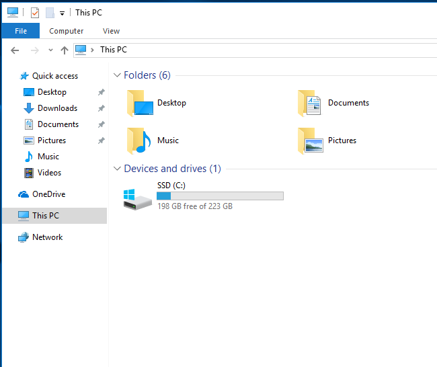Select the Pictures folder icon in main pane
This screenshot has height=367, width=437.
[311, 141]
